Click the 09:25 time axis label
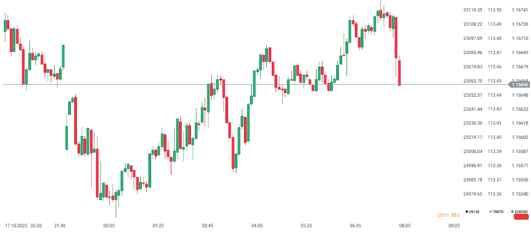Image resolution: width=531 pixels, height=235 pixels. pos(454,225)
